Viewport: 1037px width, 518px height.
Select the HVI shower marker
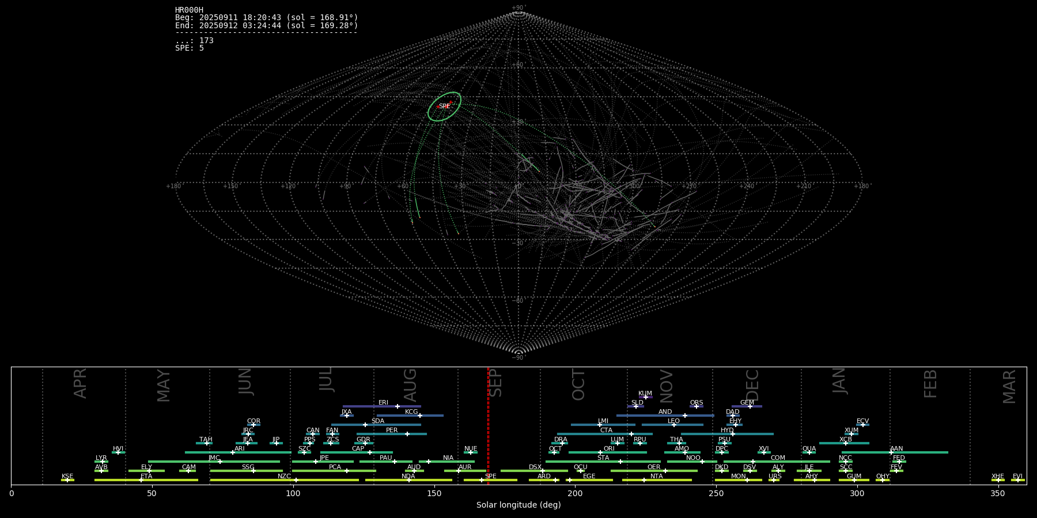pos(118,452)
